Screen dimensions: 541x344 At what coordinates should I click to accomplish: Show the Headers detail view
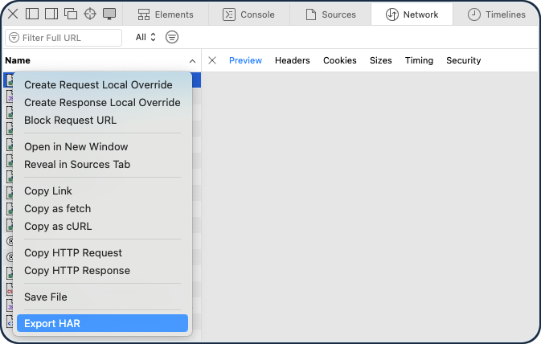tap(293, 60)
